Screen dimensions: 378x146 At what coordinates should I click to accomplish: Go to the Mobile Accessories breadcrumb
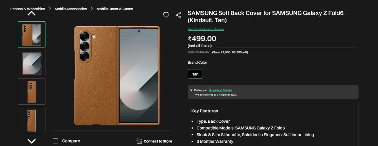click(x=71, y=9)
